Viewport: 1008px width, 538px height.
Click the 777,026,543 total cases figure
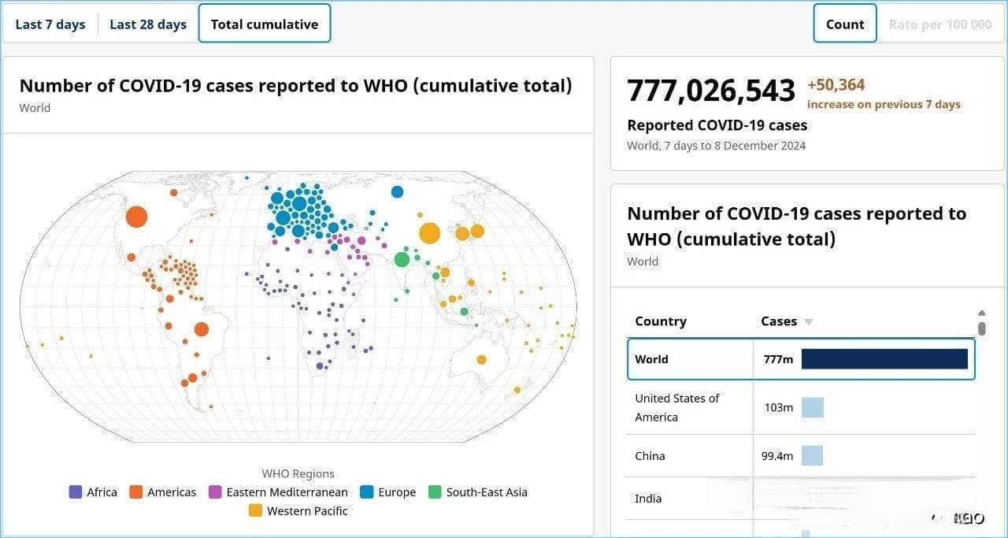click(x=711, y=91)
